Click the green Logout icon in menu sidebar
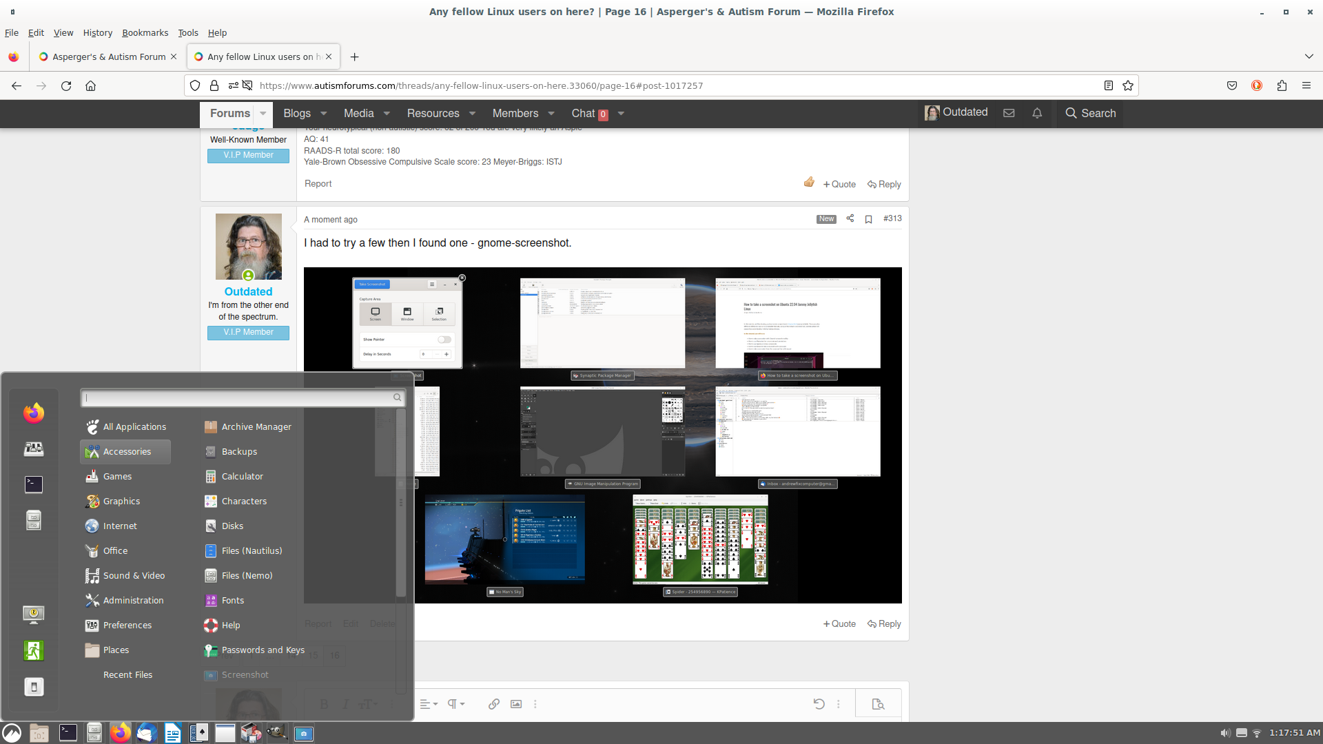This screenshot has height=744, width=1323. [33, 650]
